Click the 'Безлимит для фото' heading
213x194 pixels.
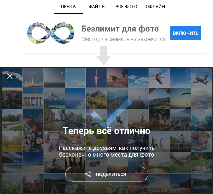click(x=120, y=29)
